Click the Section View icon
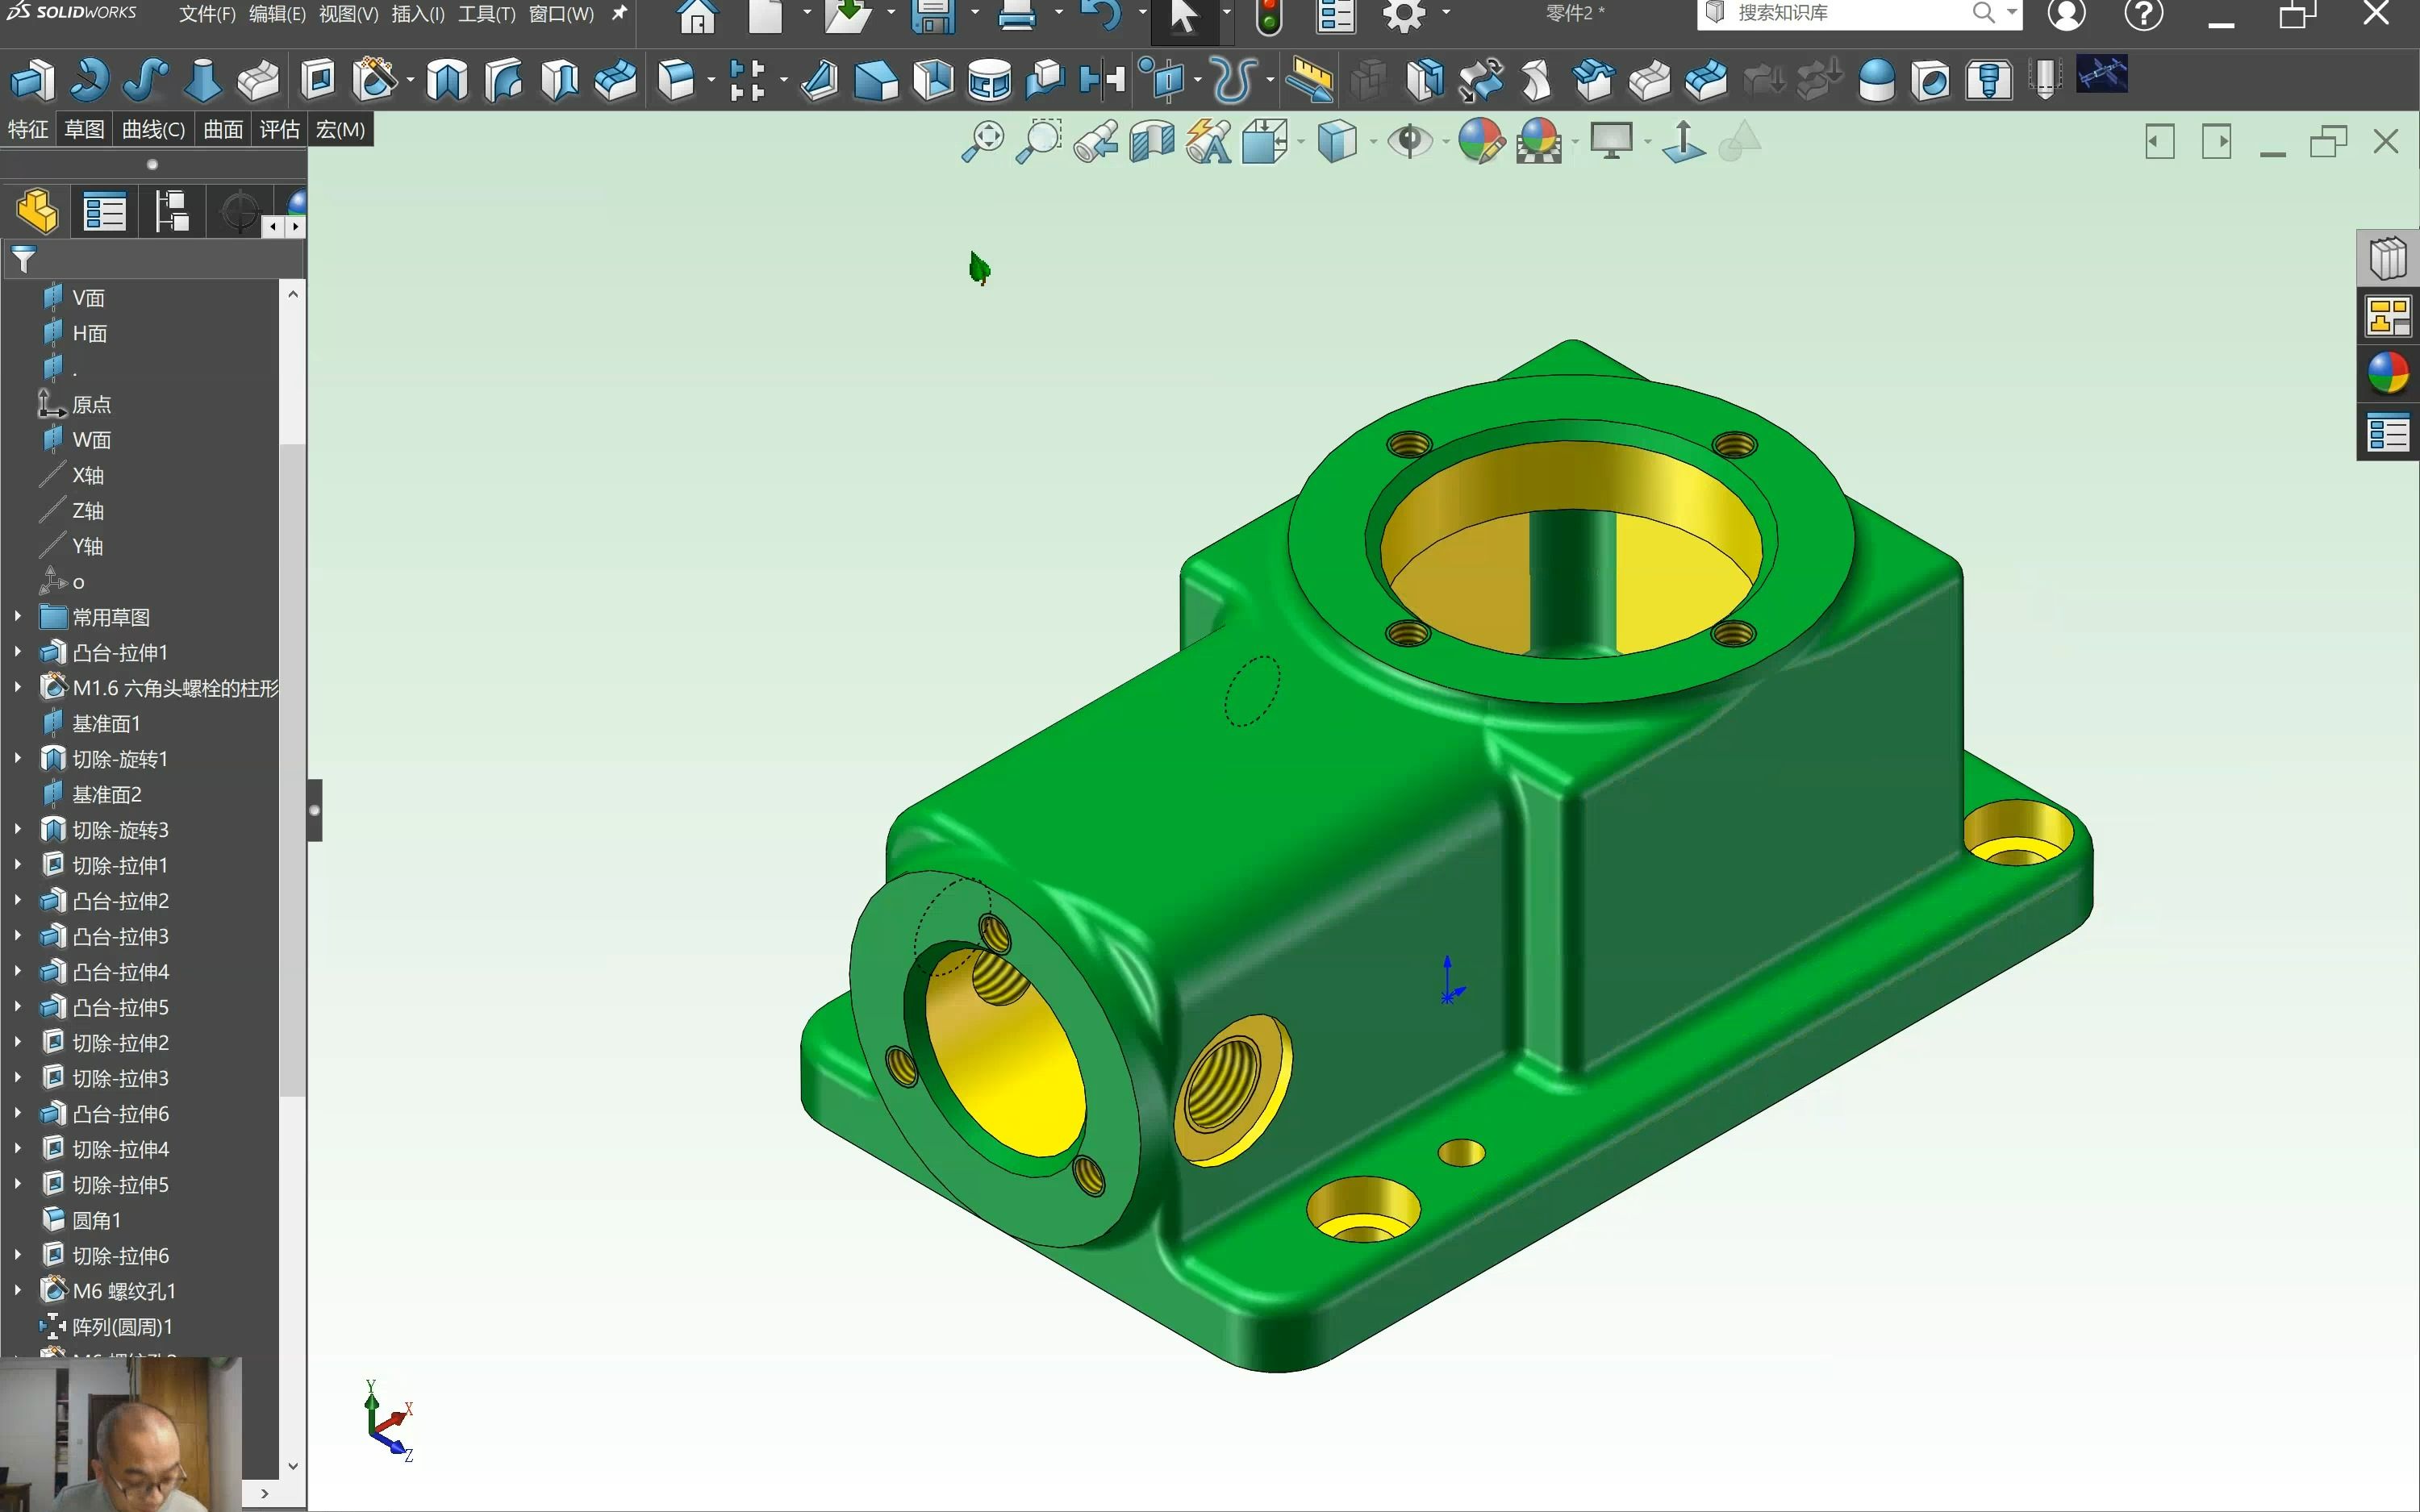 point(1152,141)
